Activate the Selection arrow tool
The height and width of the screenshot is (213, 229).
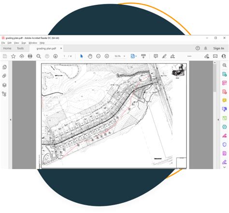[82, 56]
